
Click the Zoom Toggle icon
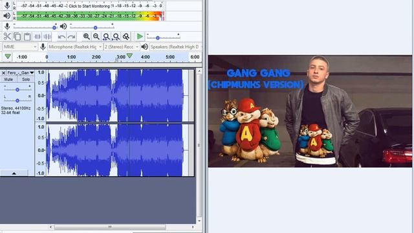126,36
